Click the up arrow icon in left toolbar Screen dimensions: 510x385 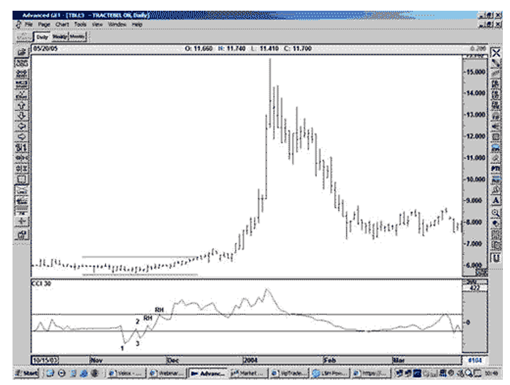tap(21, 105)
